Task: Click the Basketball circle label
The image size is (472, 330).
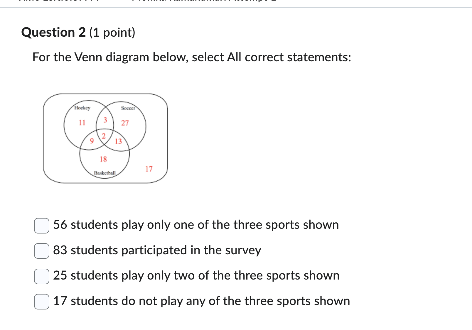Action: tap(104, 173)
